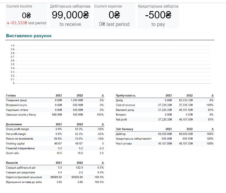Select the Net profit margin row
This screenshot has width=226, height=193.
[55, 134]
